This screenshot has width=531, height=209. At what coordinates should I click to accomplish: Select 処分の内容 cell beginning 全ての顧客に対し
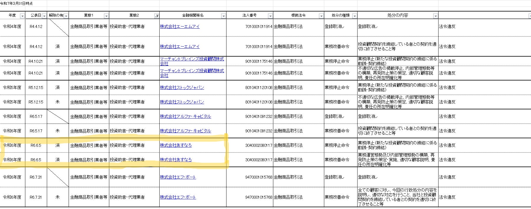click(x=398, y=197)
